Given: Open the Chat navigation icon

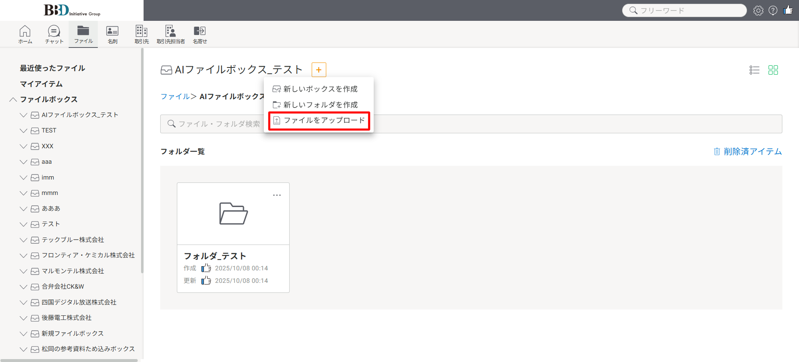Looking at the screenshot, I should click(54, 34).
